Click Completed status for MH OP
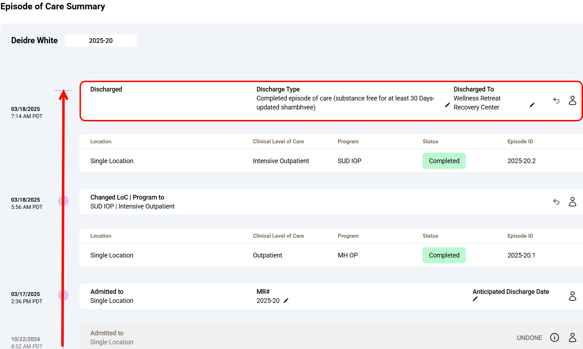583x349 pixels. 444,255
